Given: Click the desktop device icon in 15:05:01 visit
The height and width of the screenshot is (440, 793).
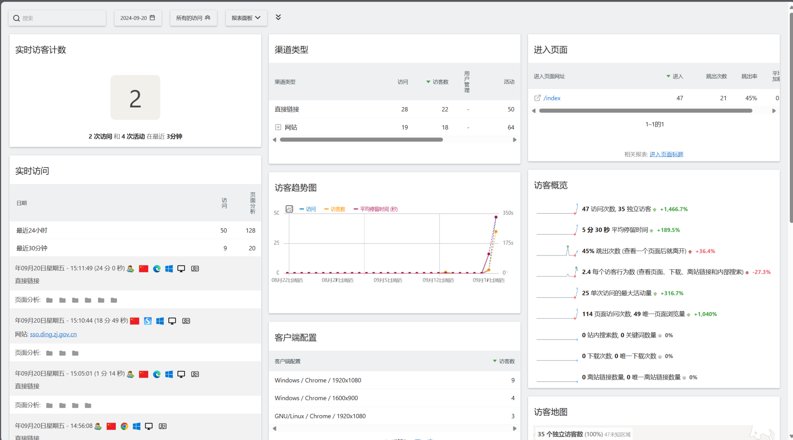Looking at the screenshot, I should click(x=181, y=374).
